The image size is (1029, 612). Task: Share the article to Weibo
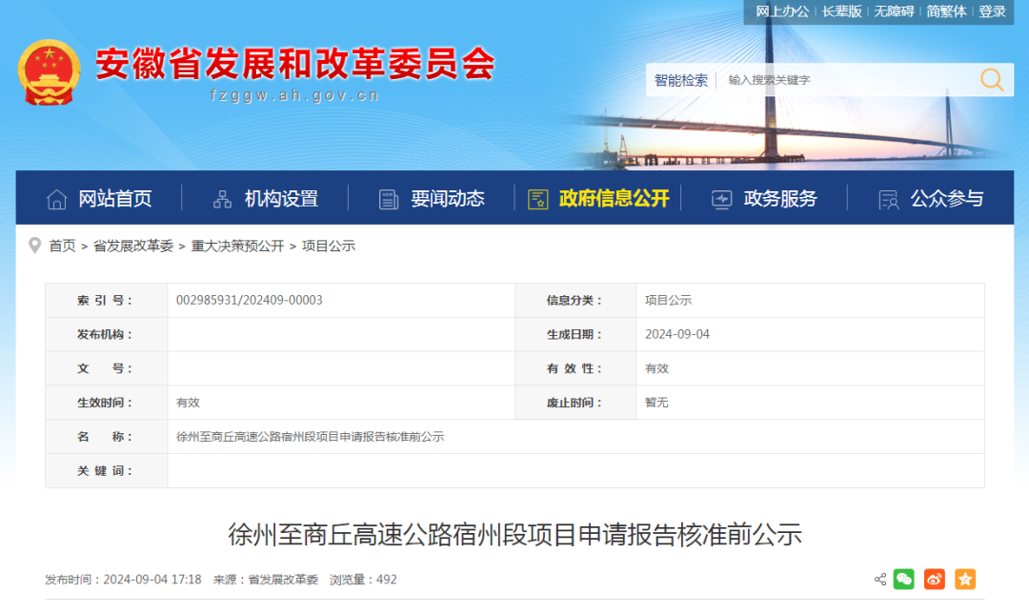coord(934,579)
